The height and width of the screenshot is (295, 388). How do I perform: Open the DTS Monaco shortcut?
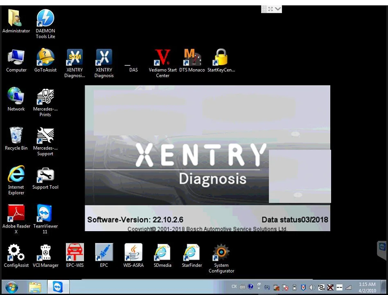192,60
